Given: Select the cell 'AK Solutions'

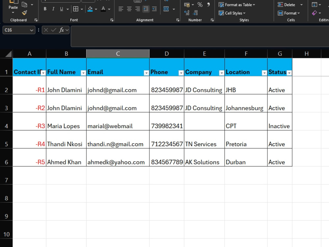Looking at the screenshot, I should pos(204,157).
